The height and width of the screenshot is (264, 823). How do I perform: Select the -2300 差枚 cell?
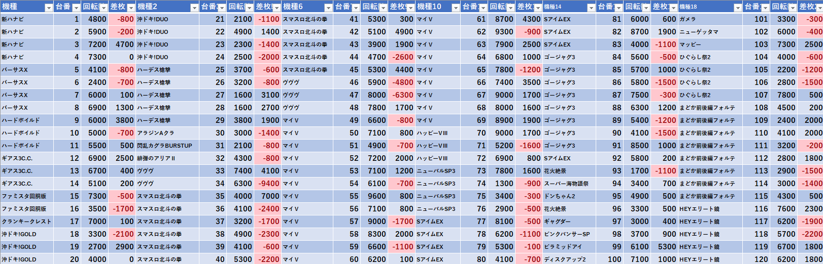tap(267, 234)
